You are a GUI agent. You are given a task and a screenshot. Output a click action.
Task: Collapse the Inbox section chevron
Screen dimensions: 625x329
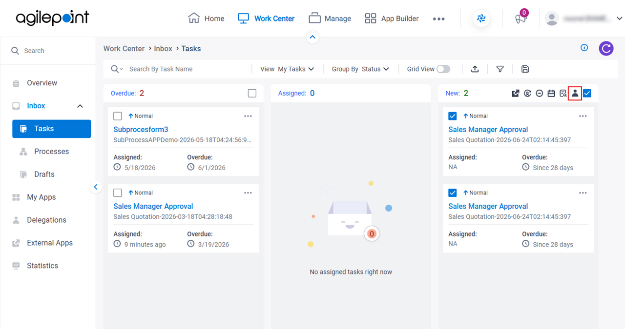tap(80, 106)
